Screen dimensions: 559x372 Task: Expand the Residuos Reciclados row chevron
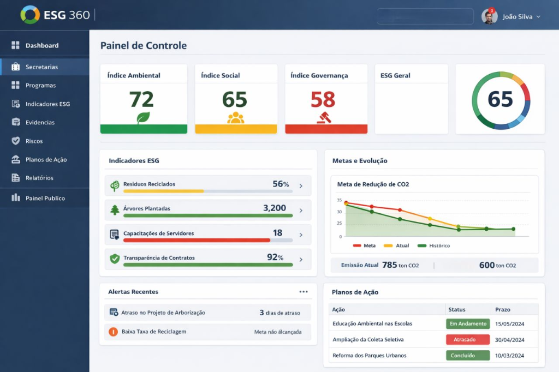(301, 185)
